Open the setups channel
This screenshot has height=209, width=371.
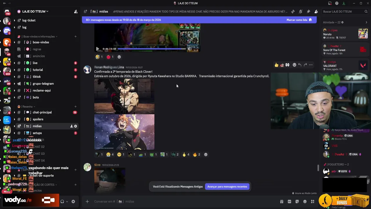pyautogui.click(x=46, y=133)
